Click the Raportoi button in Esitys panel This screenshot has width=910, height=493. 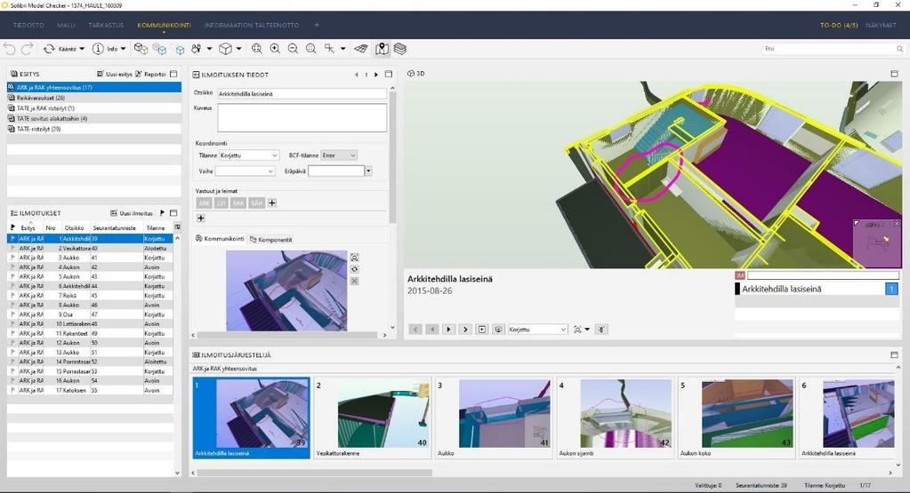(151, 74)
